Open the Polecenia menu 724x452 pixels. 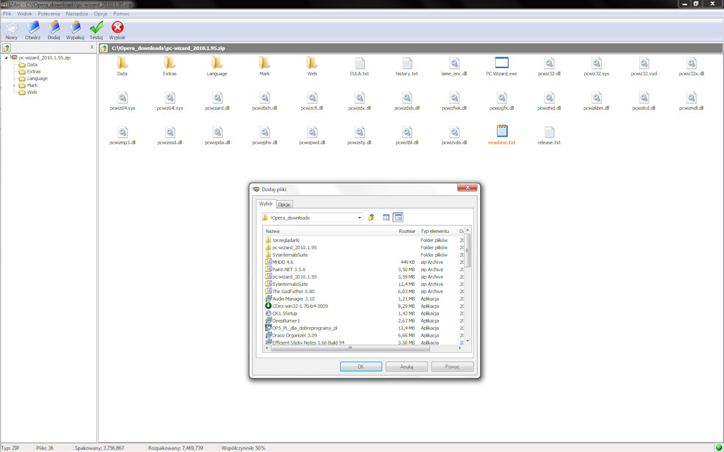(x=49, y=14)
